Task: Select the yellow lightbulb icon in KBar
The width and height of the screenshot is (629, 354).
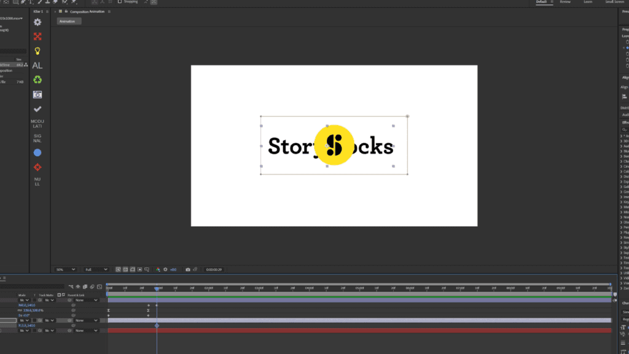Action: [37, 51]
